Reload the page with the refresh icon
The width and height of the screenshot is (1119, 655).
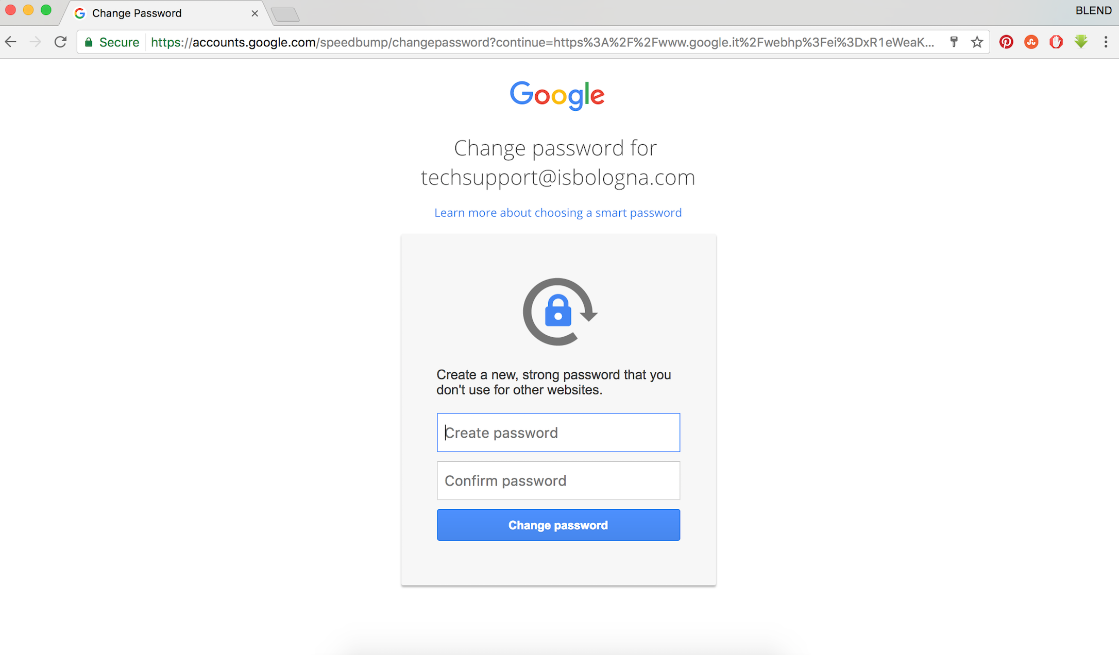pos(60,42)
